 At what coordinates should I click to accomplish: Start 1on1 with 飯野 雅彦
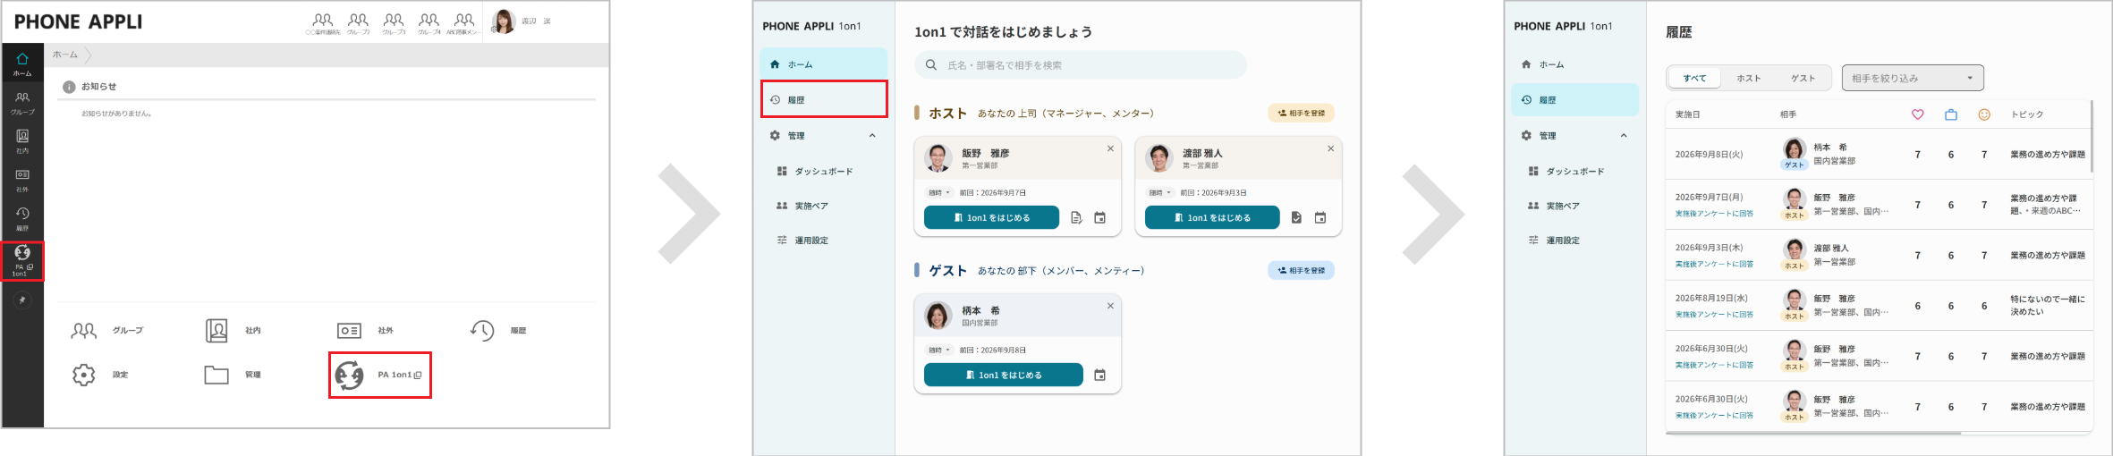[991, 217]
